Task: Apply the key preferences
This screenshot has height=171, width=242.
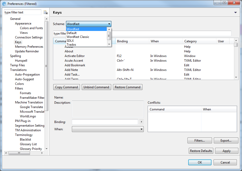Action: click(x=226, y=151)
